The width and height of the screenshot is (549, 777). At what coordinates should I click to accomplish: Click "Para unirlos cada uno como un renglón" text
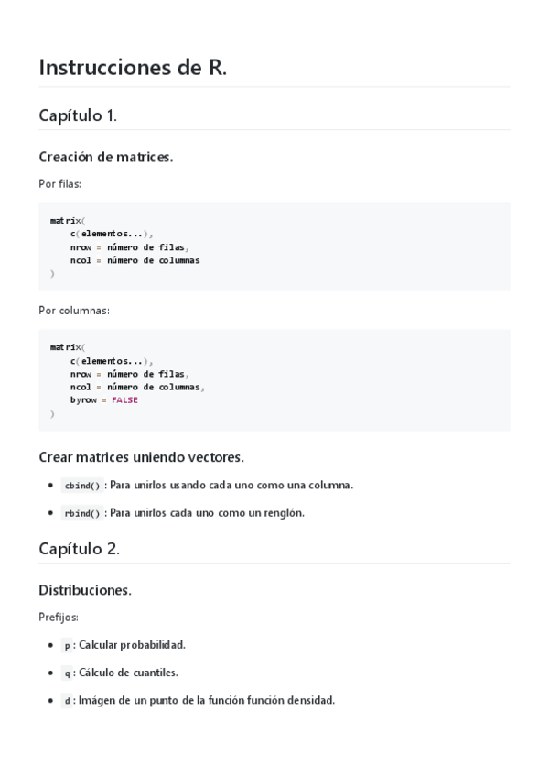pos(207,513)
